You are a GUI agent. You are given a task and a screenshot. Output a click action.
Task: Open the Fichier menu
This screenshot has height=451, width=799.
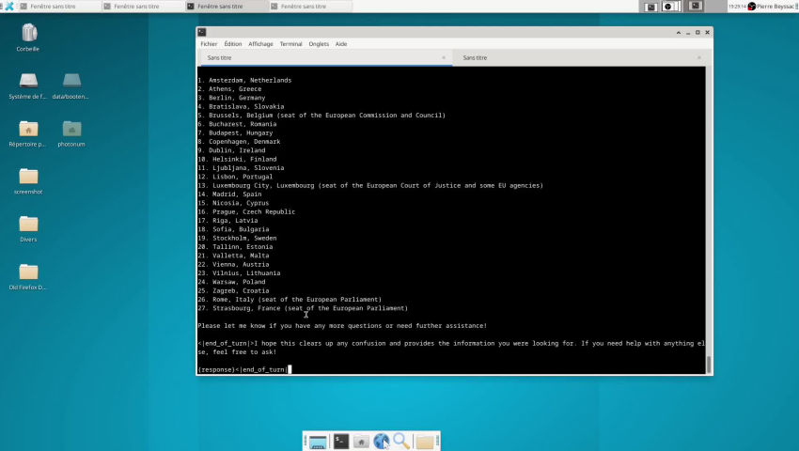(209, 44)
